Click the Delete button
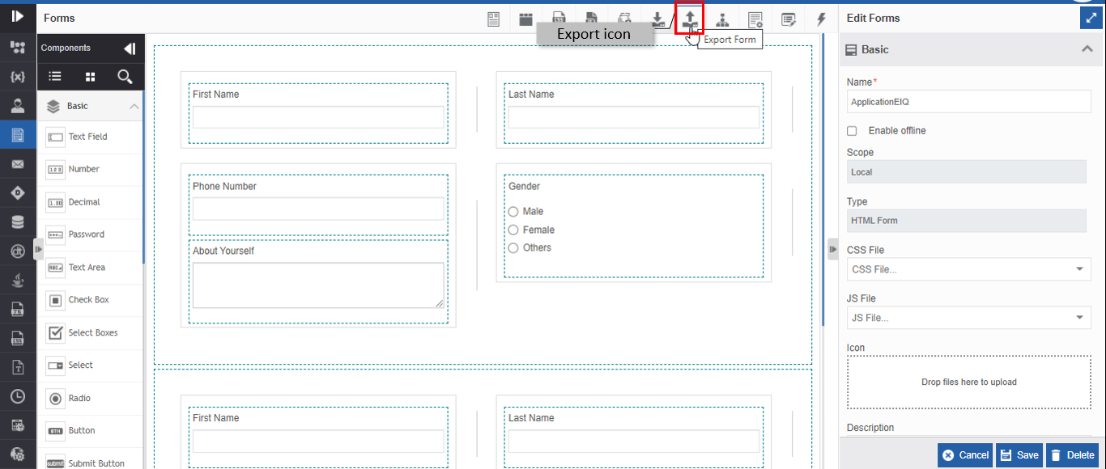Screen dimensions: 1106x469 coord(1072,455)
